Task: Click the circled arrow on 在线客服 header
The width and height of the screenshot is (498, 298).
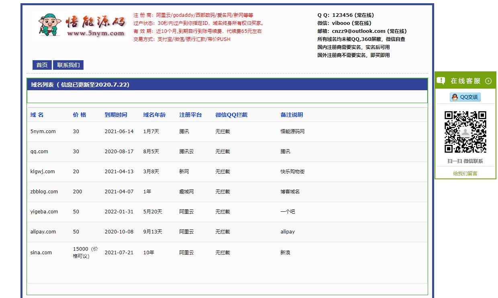Action: (488, 81)
